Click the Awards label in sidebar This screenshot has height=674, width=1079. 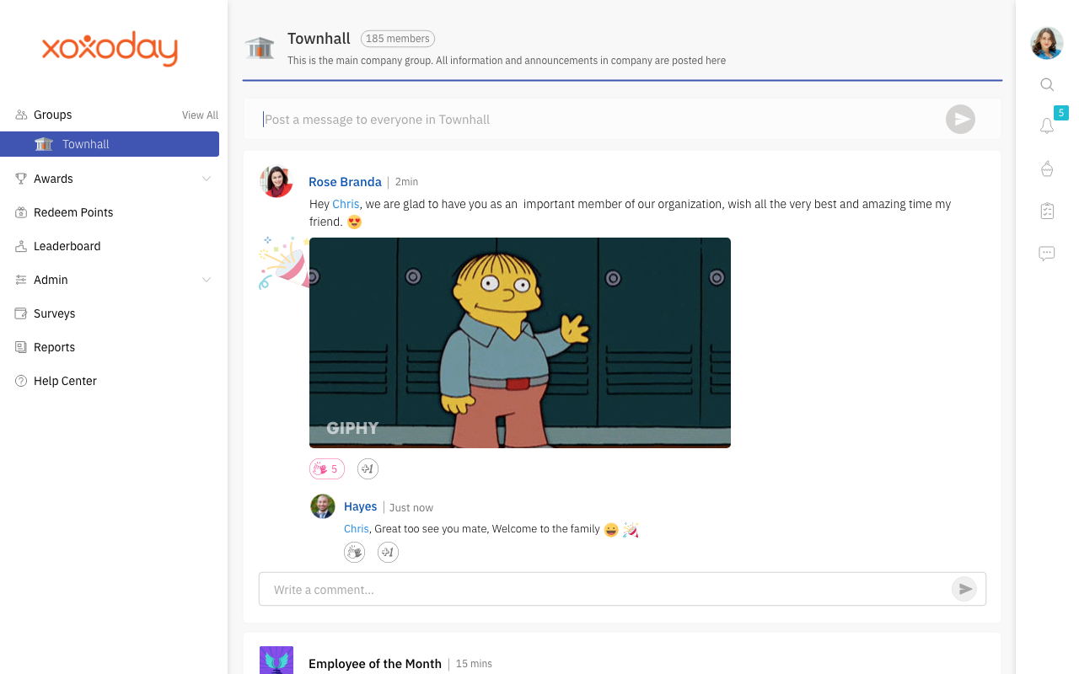(53, 179)
